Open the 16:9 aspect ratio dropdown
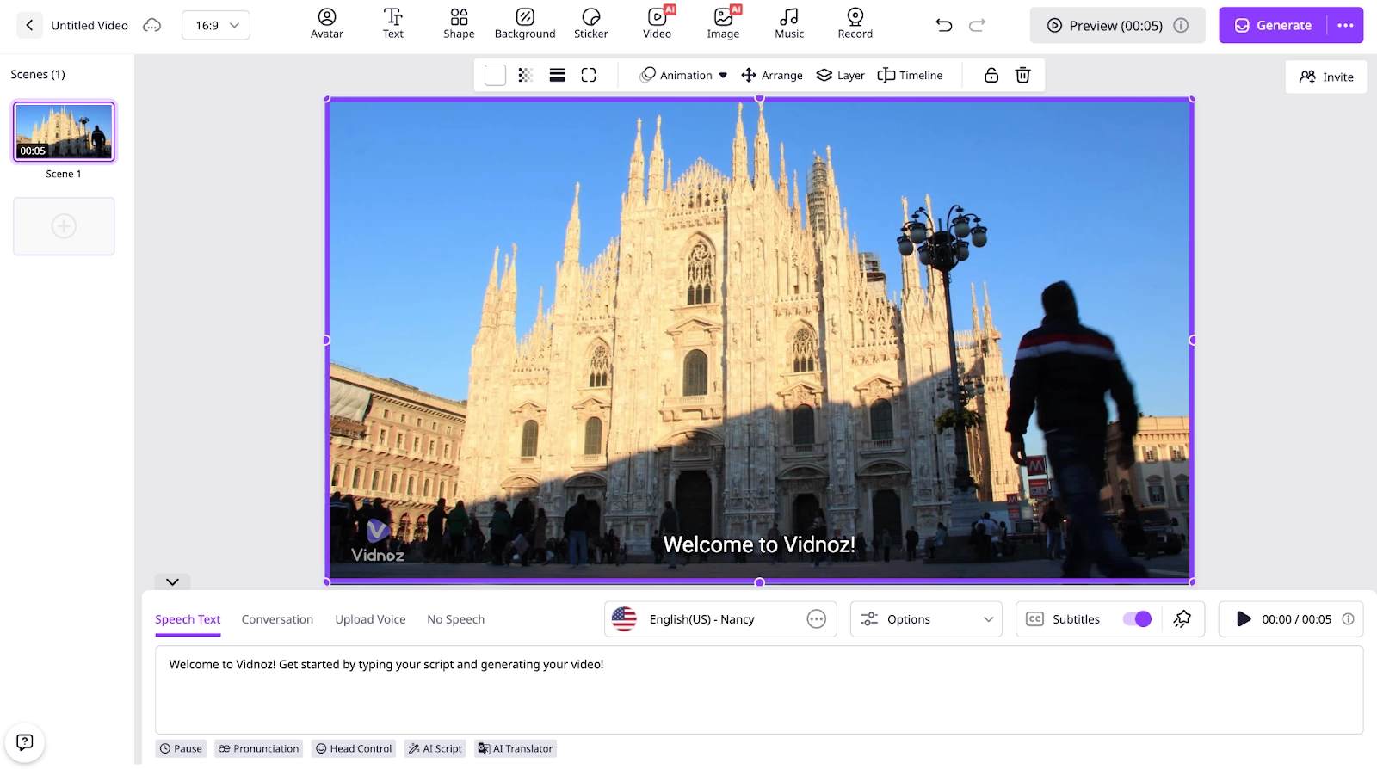This screenshot has height=769, width=1377. (216, 25)
